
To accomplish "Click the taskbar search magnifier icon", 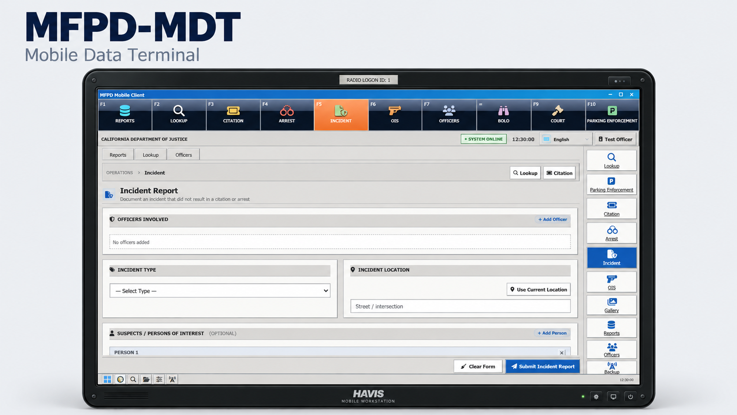I will click(133, 379).
